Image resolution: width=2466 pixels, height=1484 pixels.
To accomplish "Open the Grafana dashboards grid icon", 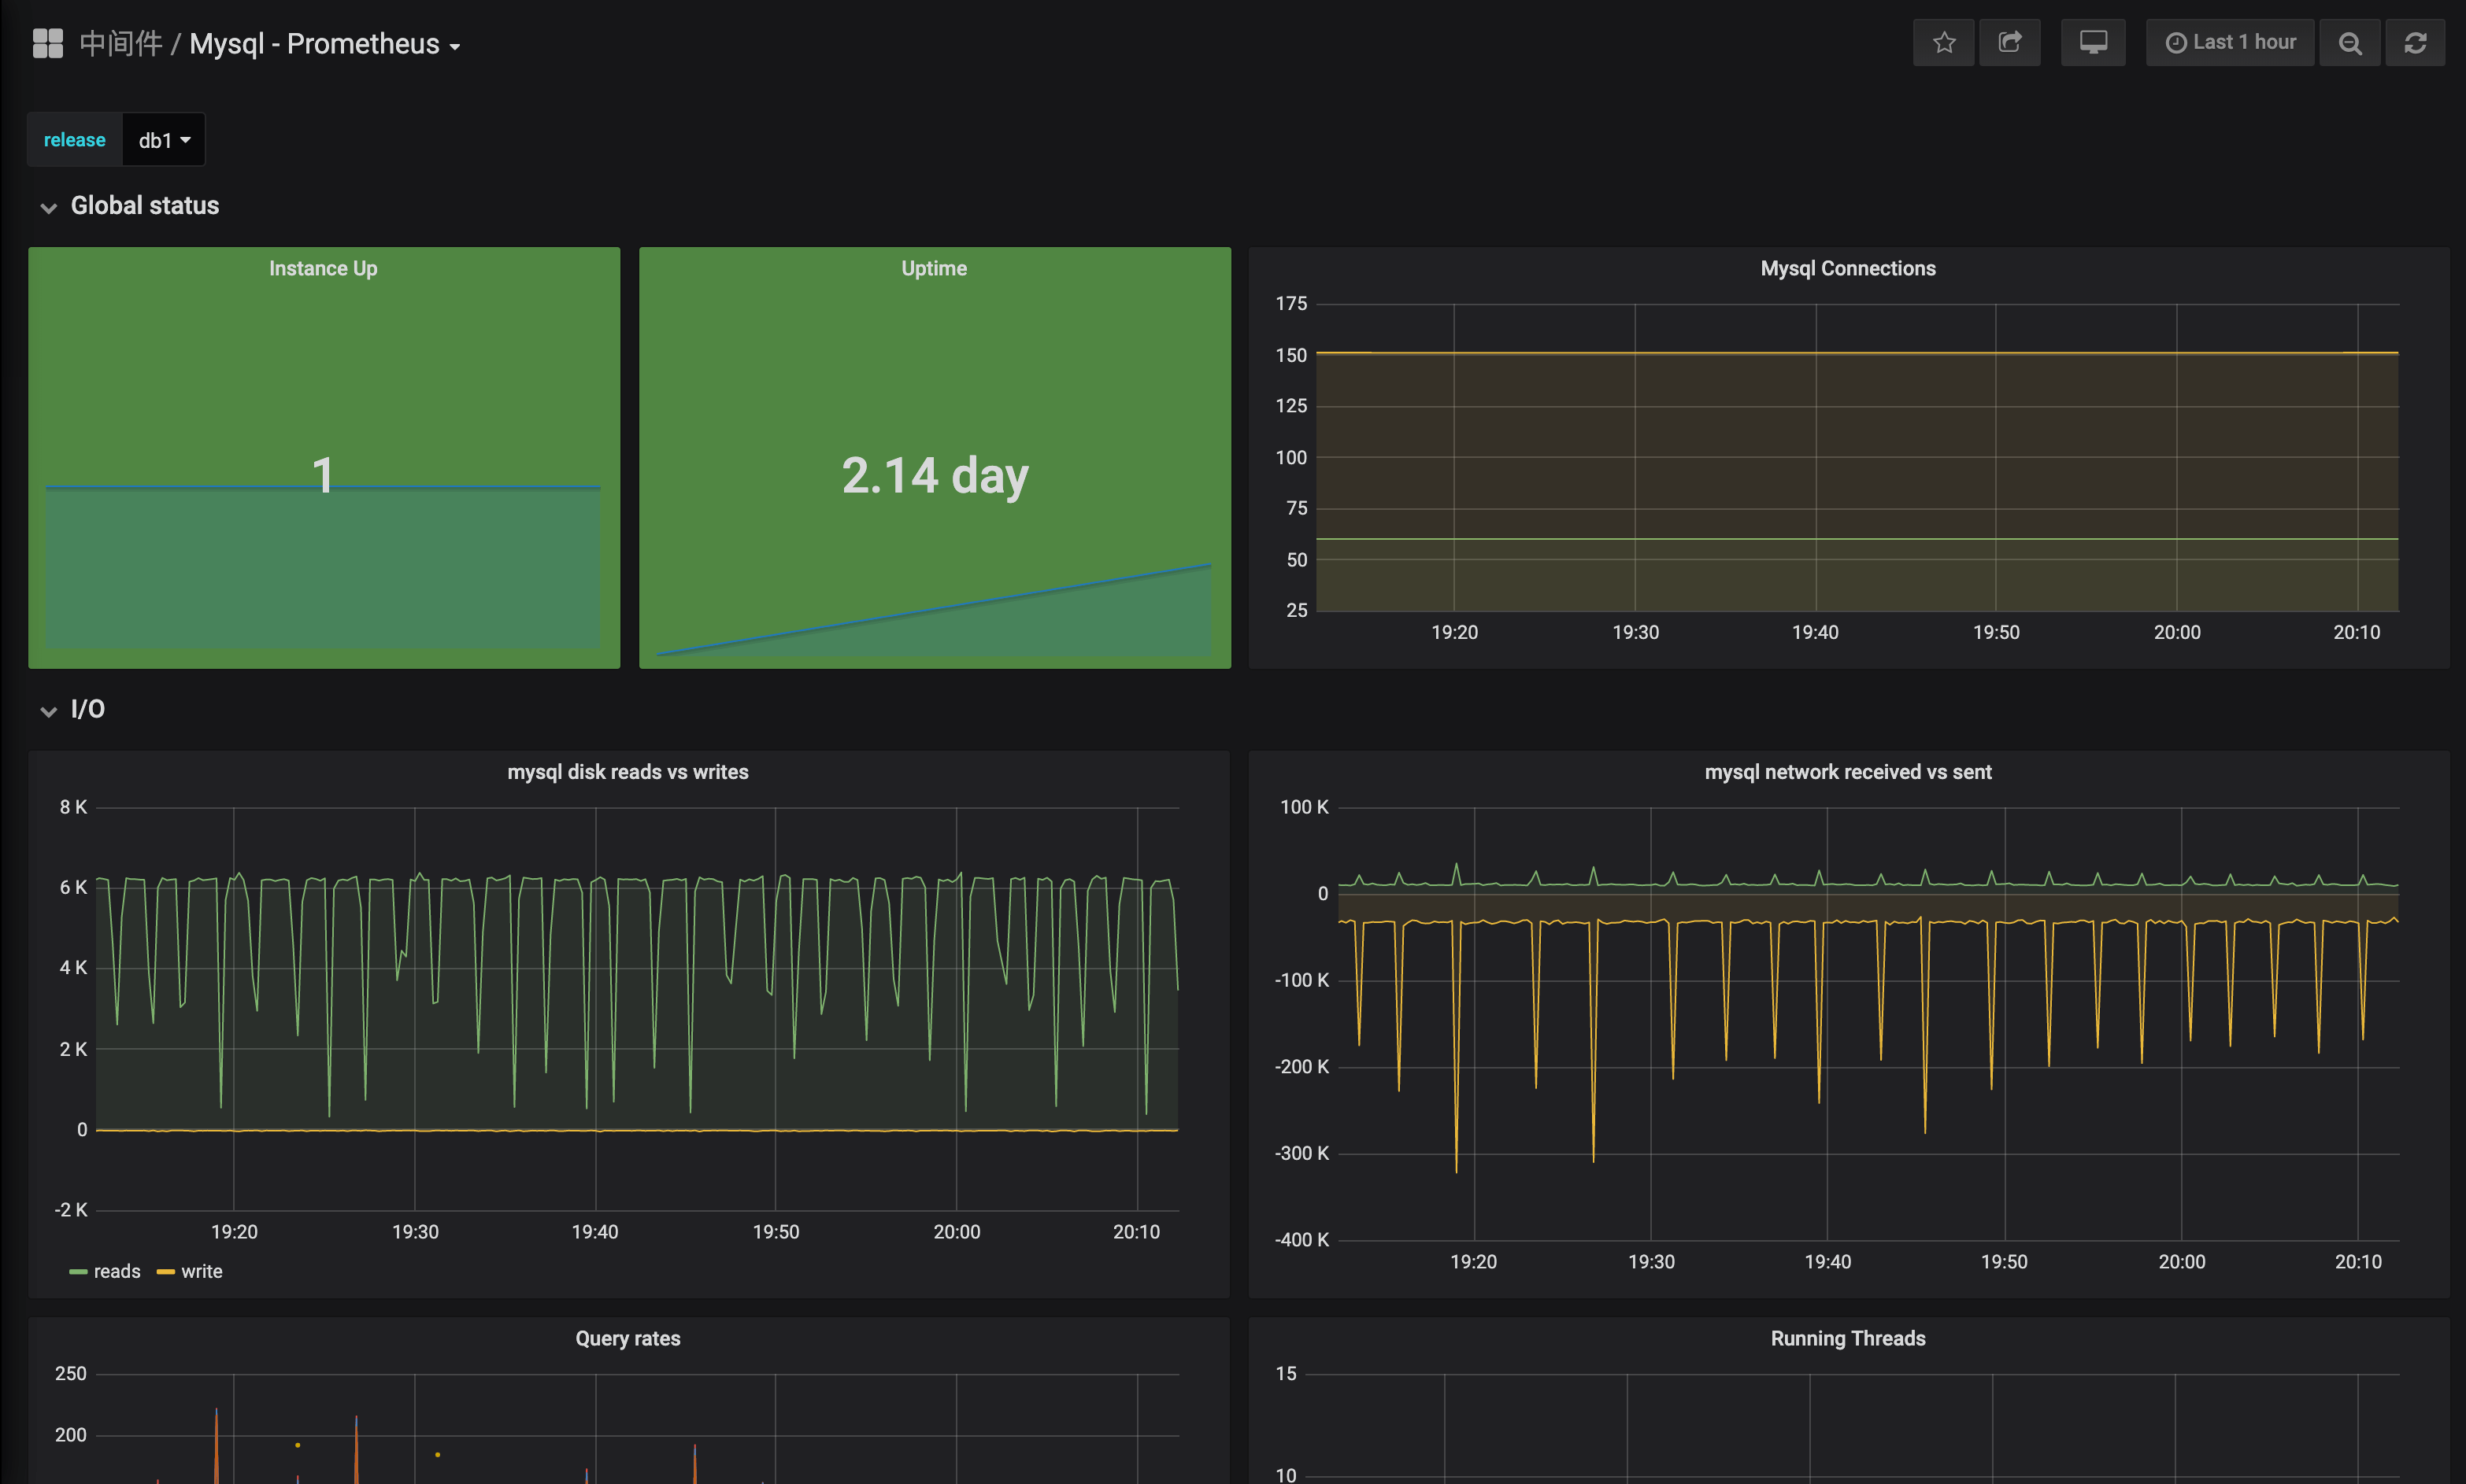I will [47, 43].
